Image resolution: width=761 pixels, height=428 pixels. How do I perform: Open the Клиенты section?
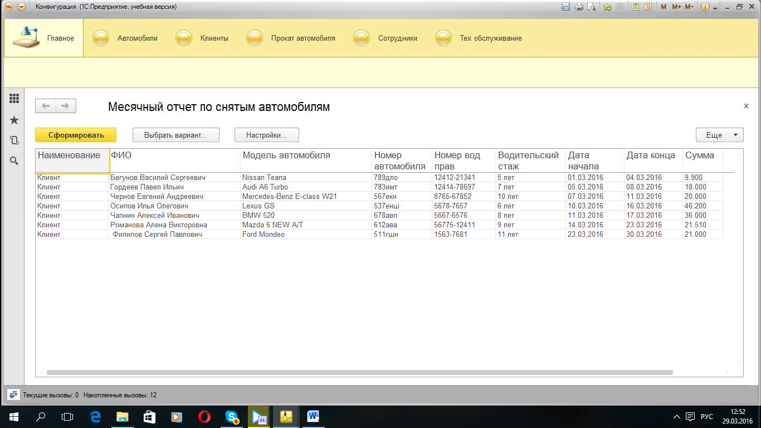tap(202, 38)
